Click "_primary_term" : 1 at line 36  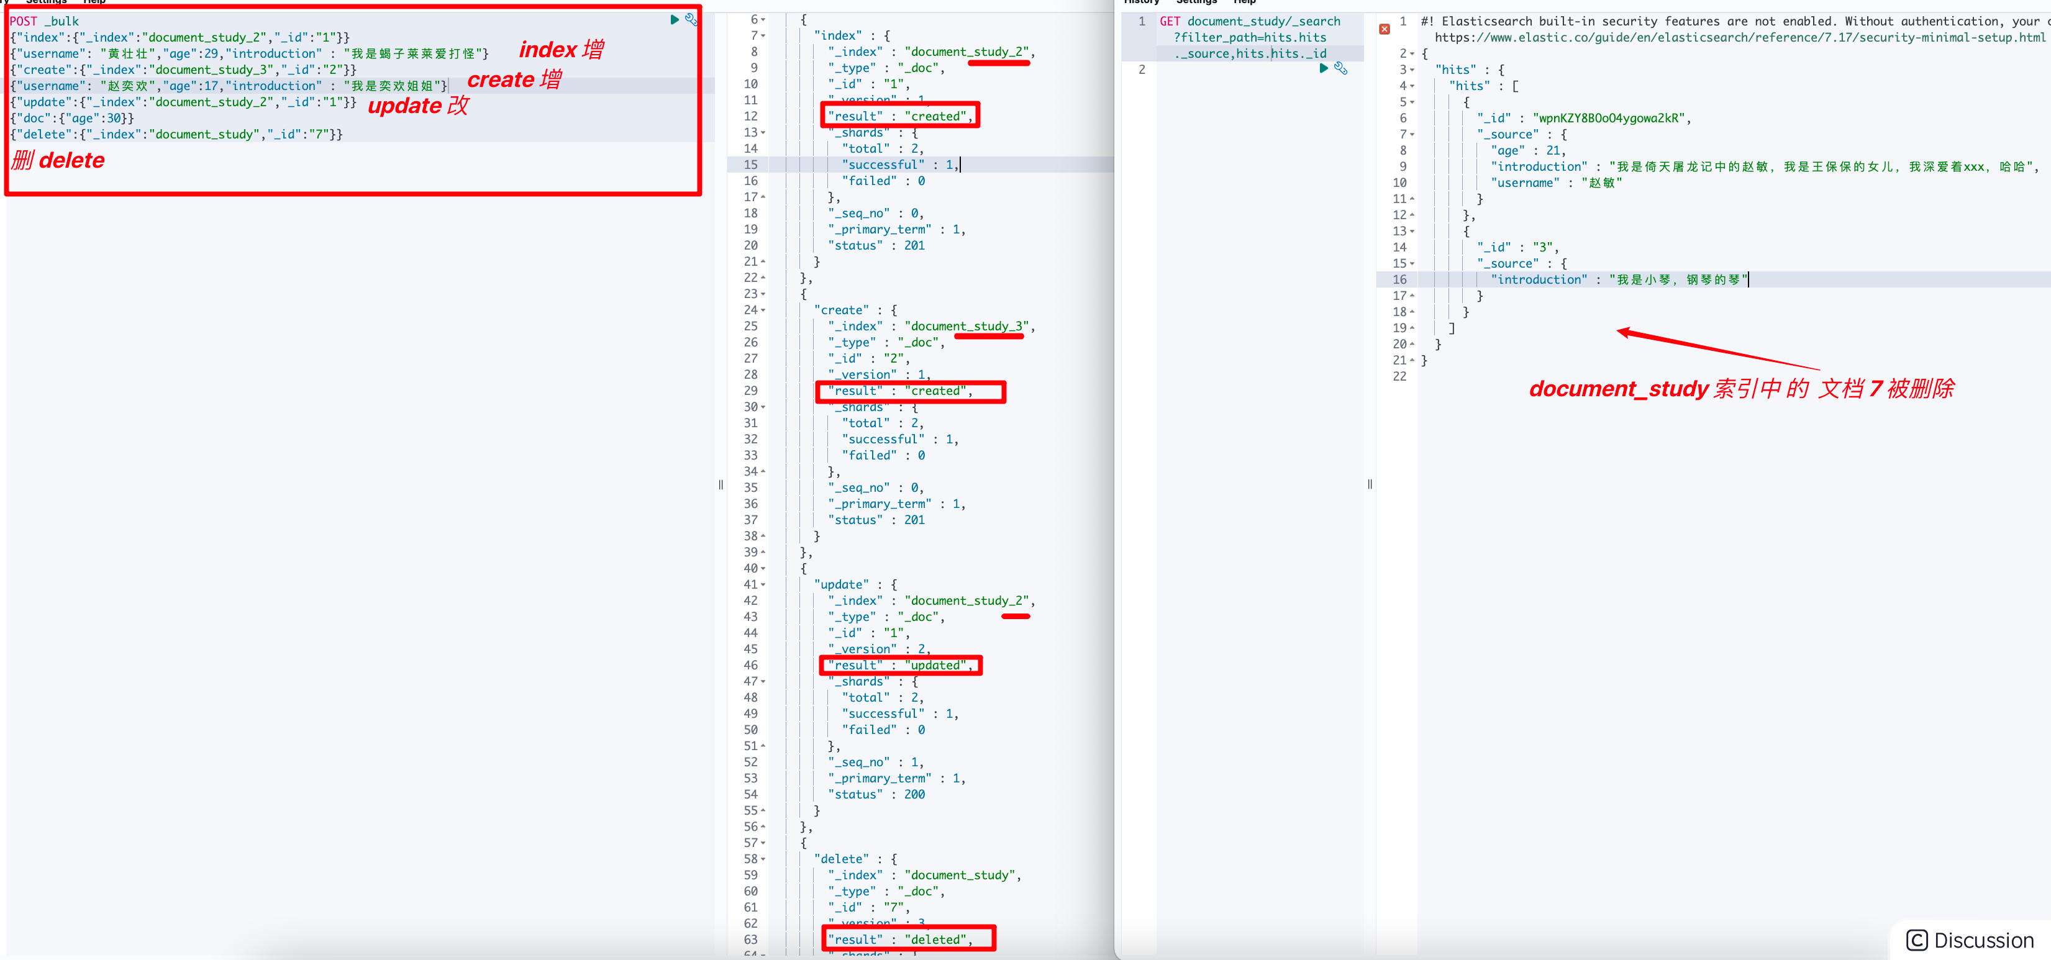pyautogui.click(x=896, y=504)
